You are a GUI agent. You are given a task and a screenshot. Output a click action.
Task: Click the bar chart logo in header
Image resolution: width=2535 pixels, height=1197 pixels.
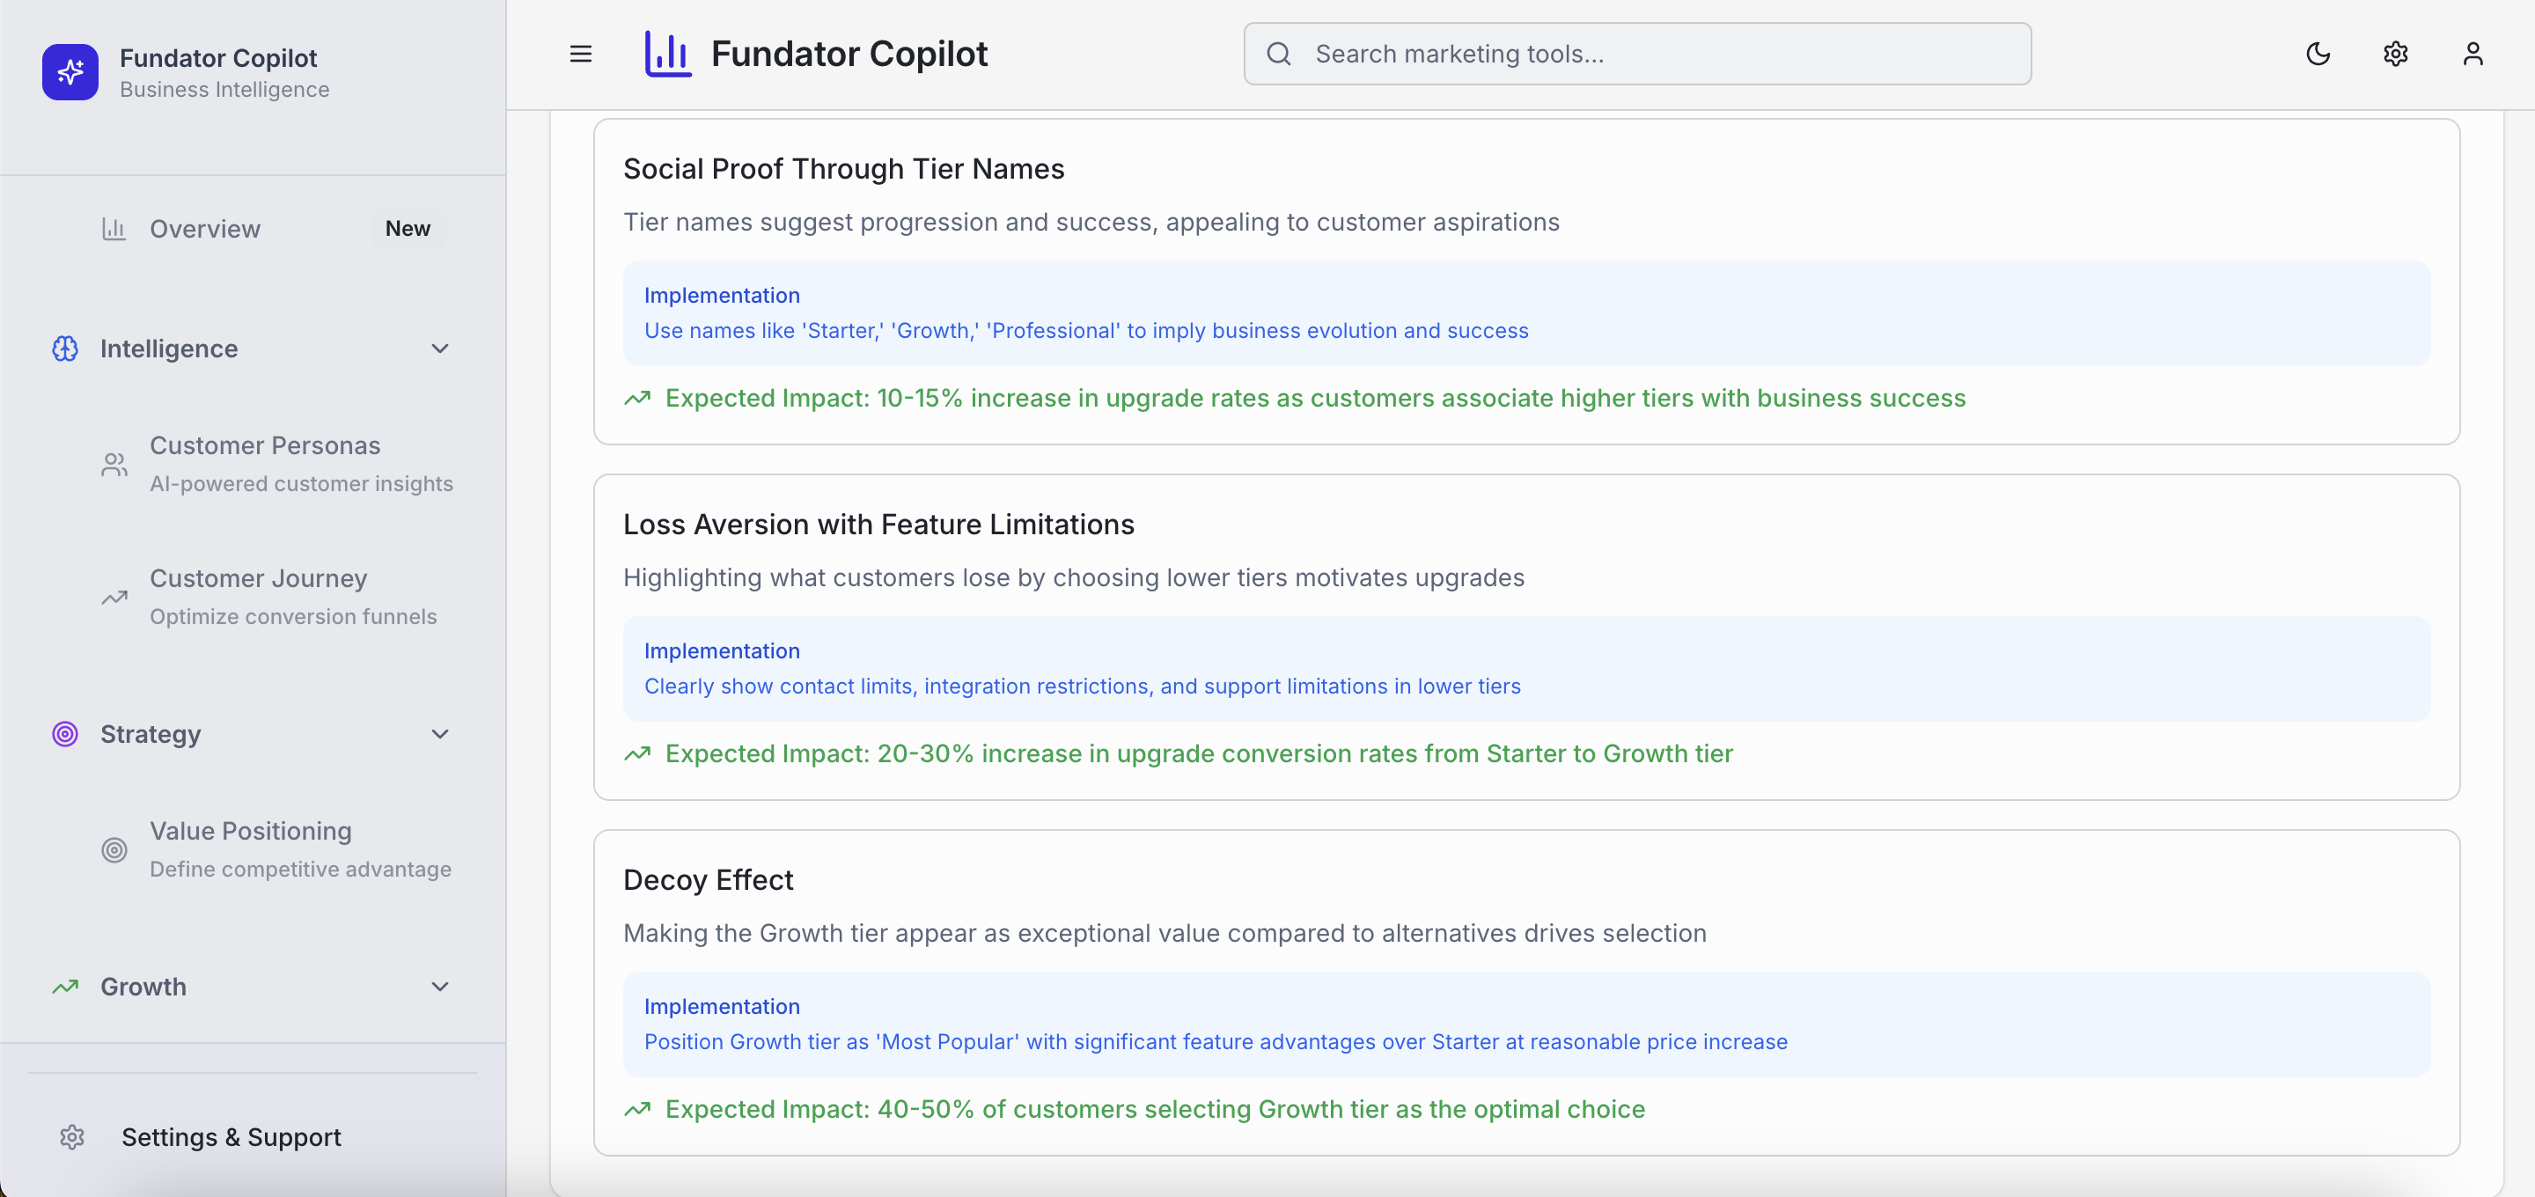667,55
